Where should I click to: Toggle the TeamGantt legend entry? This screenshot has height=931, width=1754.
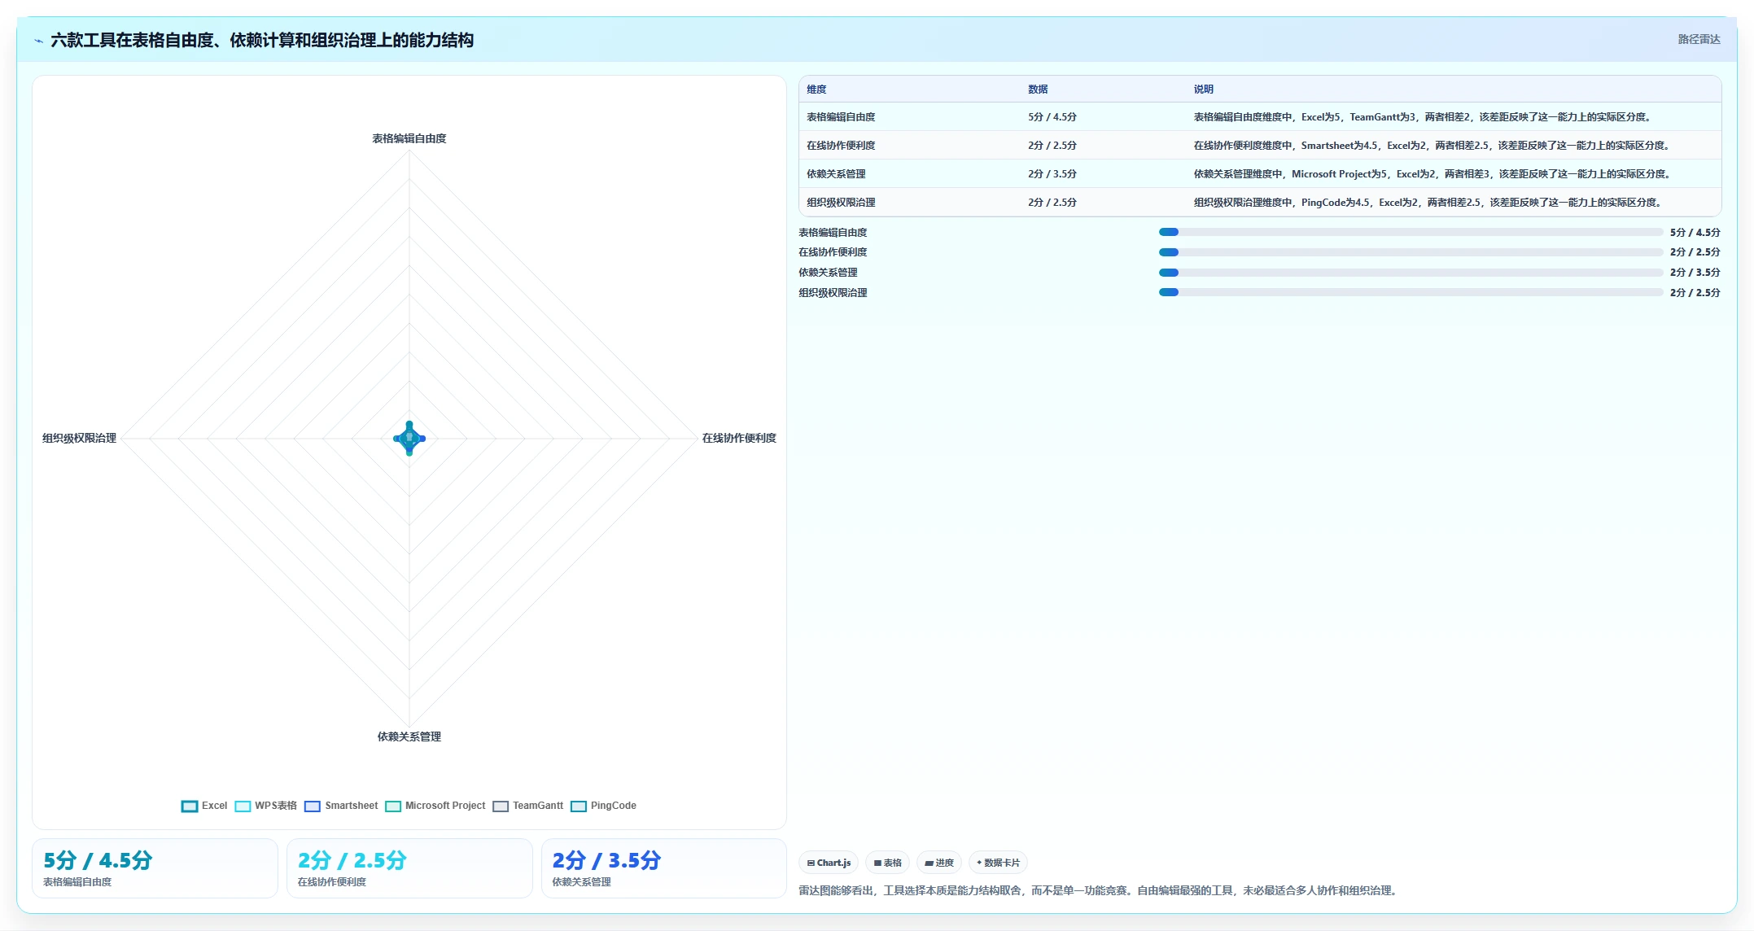tap(528, 806)
